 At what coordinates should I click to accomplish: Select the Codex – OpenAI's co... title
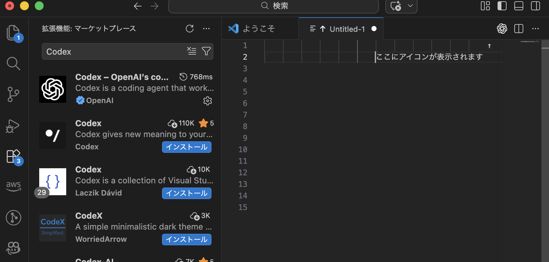[122, 77]
